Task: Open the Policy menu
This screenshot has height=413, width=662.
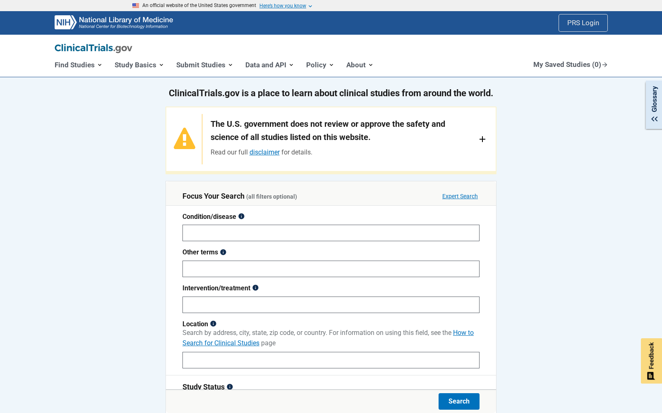Action: click(x=320, y=65)
